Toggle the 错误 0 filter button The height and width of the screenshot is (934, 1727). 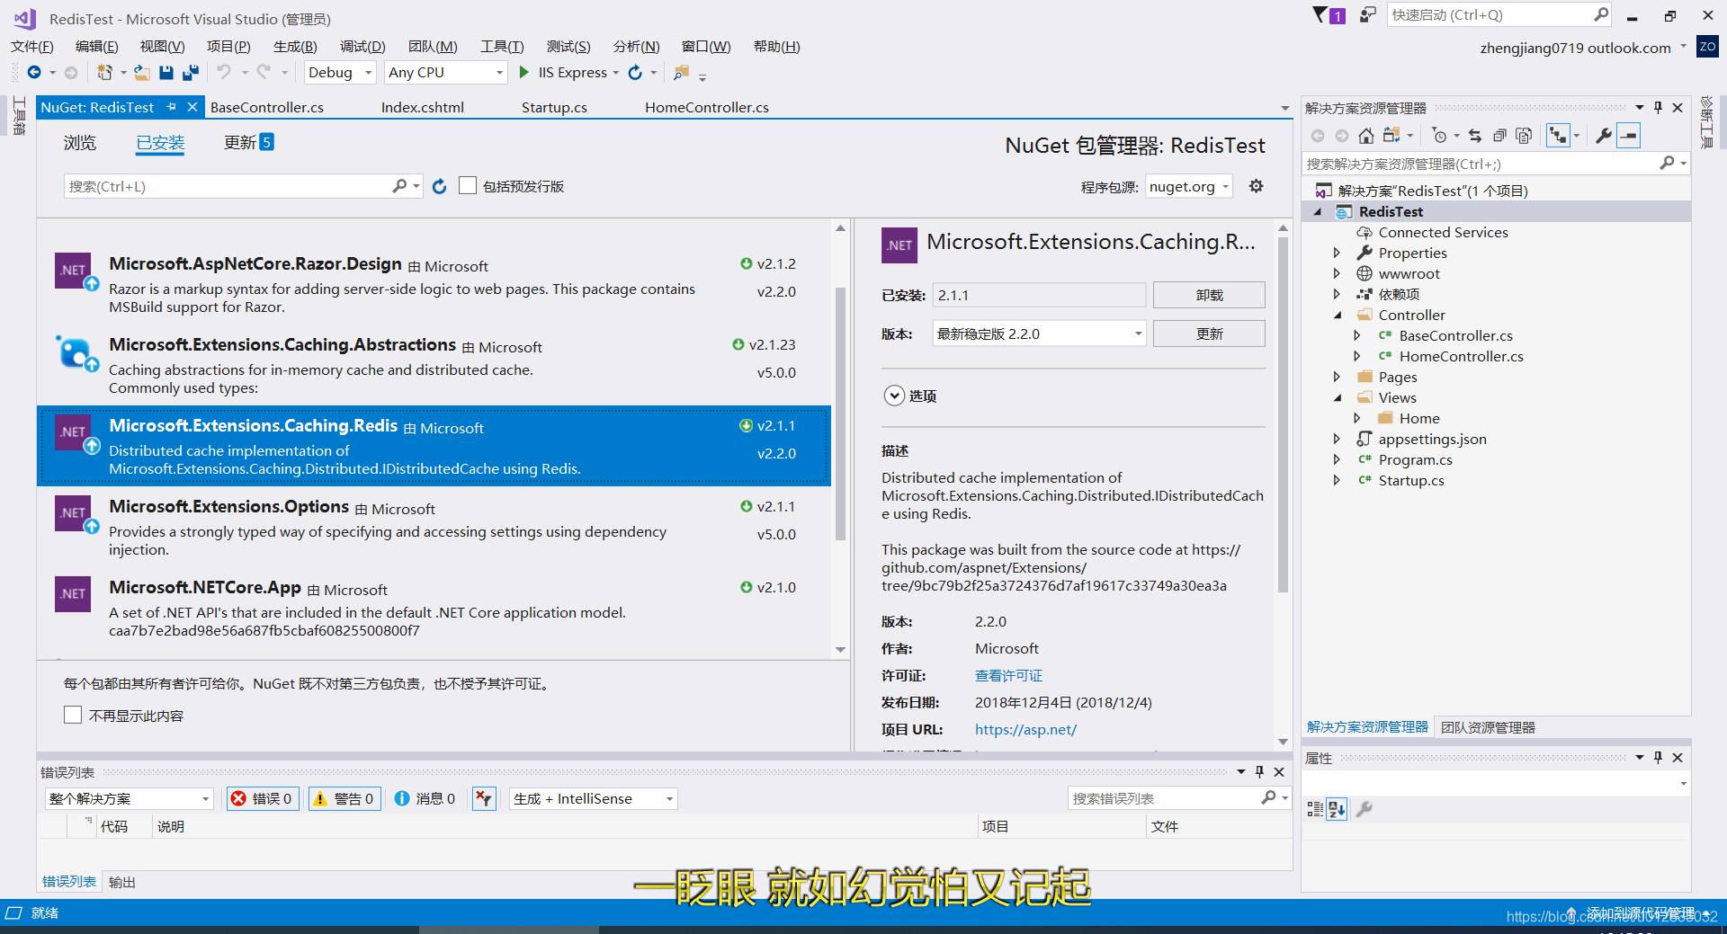pyautogui.click(x=263, y=798)
